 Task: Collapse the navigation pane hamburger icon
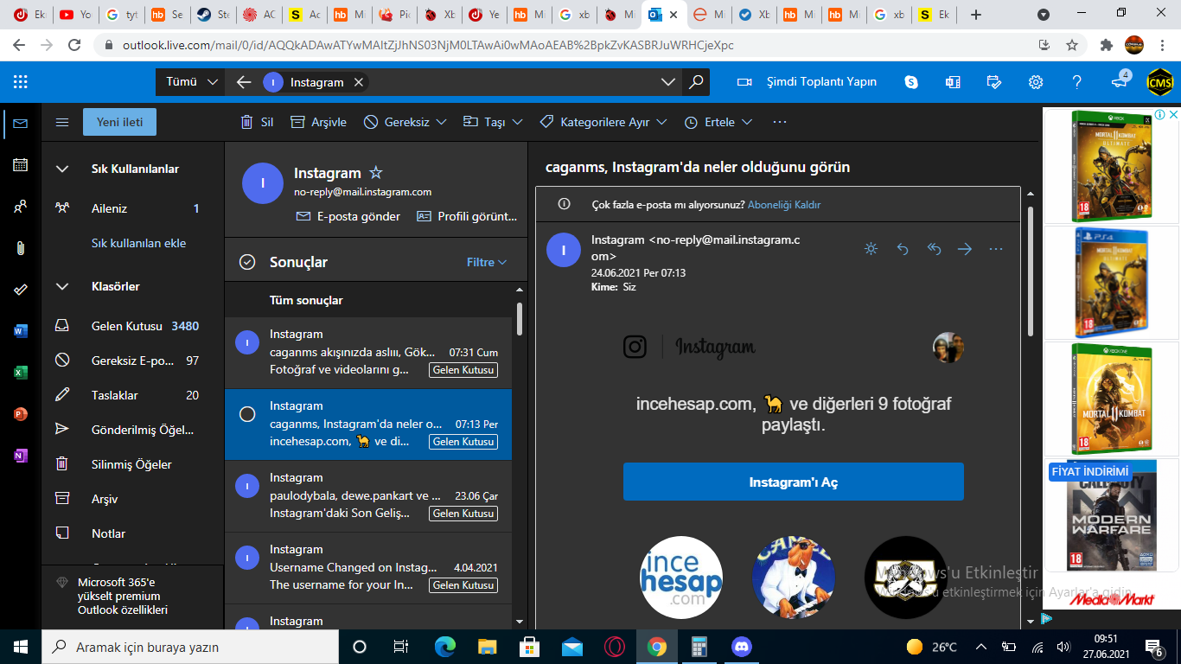click(62, 122)
